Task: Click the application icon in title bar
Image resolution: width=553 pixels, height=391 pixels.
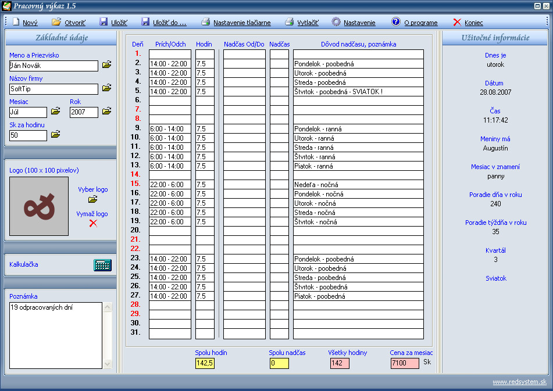Action: pos(7,6)
